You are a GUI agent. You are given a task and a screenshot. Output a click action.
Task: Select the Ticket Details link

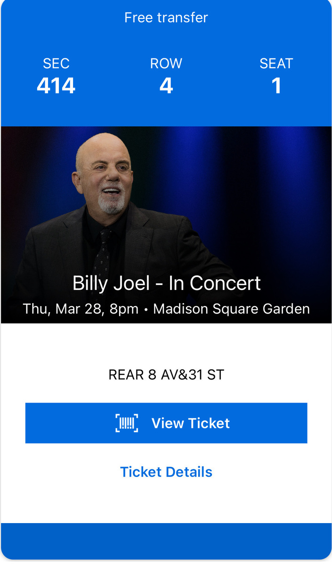click(166, 471)
